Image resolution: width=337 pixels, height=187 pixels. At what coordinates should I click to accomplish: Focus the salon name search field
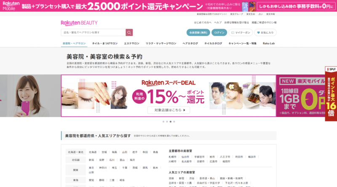(93, 32)
